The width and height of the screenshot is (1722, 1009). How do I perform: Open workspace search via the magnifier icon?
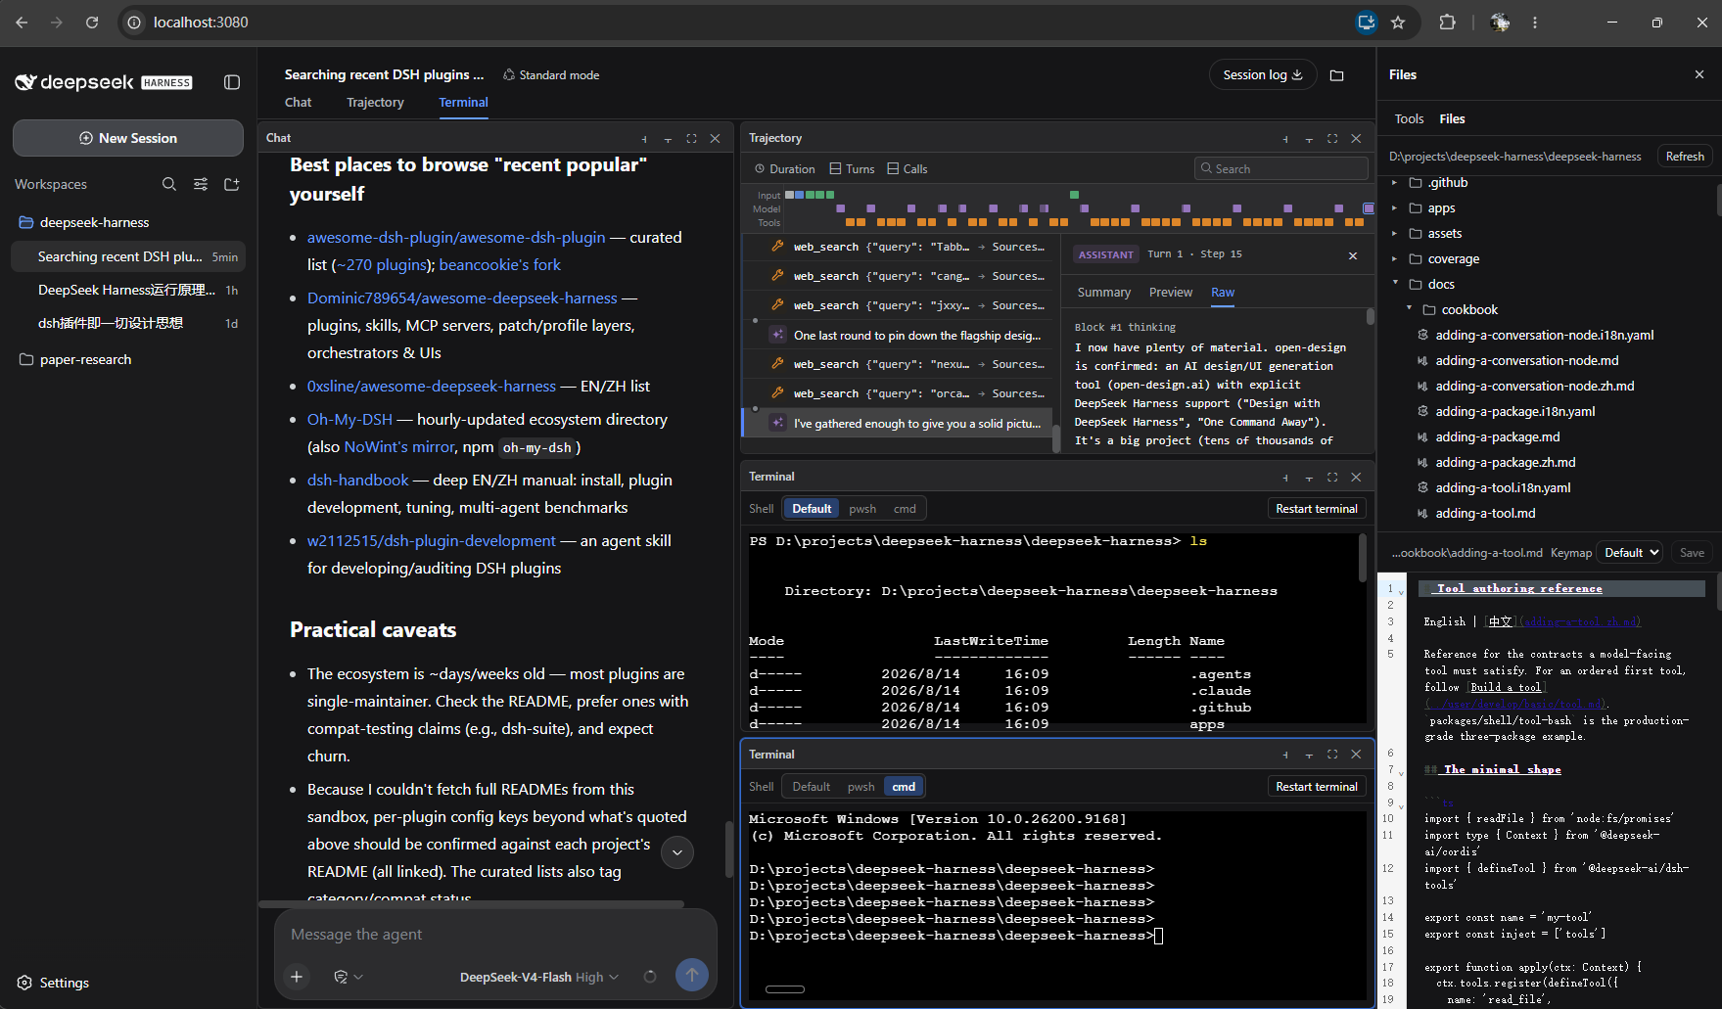coord(169,184)
